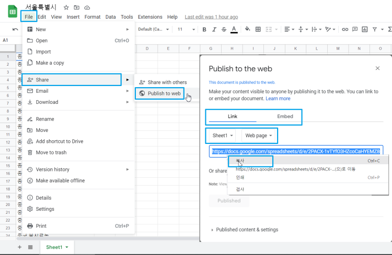Open the File menu
392x255 pixels.
pyautogui.click(x=29, y=17)
